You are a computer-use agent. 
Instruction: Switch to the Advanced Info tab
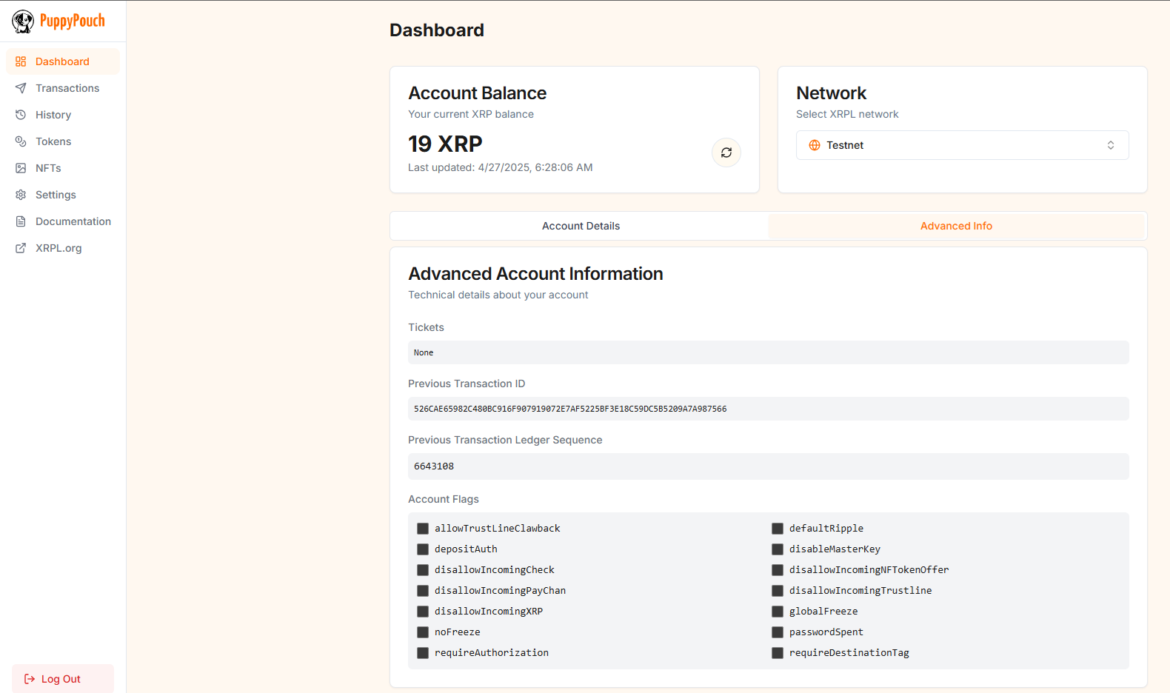956,226
